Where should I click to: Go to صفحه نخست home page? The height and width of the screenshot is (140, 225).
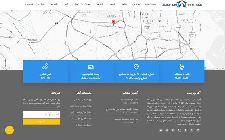pos(150,4)
